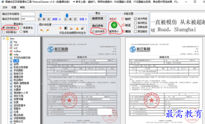Select the 标尺 ruler tool

pos(126,19)
